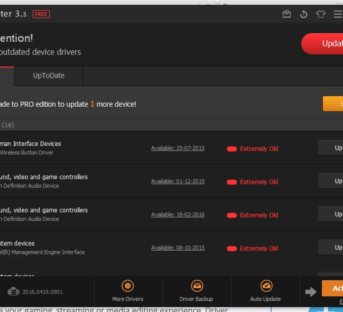Open the skin shirt icon
343x312 pixels.
click(x=321, y=14)
